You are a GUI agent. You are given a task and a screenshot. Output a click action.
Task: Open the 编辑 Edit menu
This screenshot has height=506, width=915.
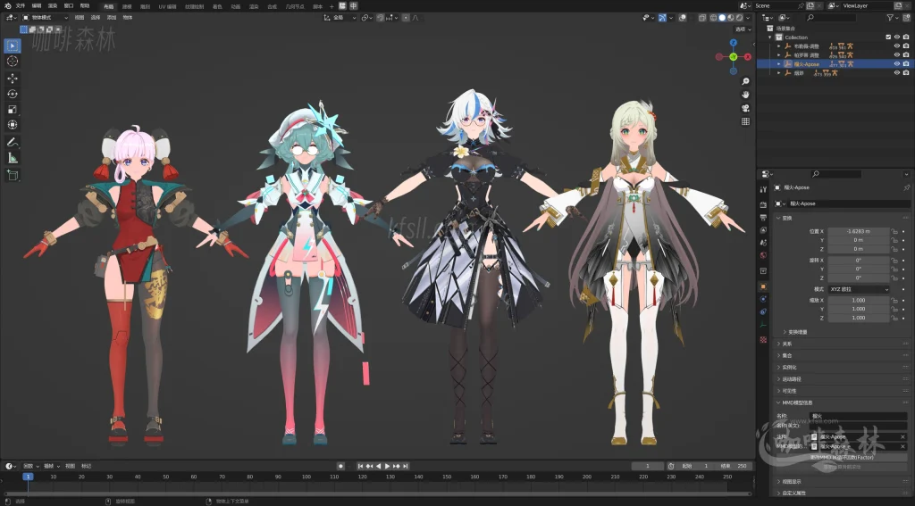click(x=36, y=6)
